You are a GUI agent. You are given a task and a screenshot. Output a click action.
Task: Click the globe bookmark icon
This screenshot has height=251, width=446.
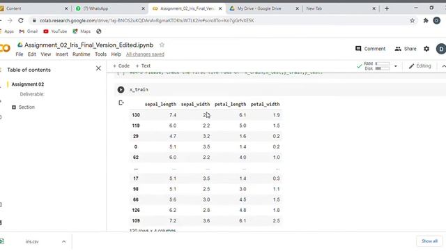(99, 31)
